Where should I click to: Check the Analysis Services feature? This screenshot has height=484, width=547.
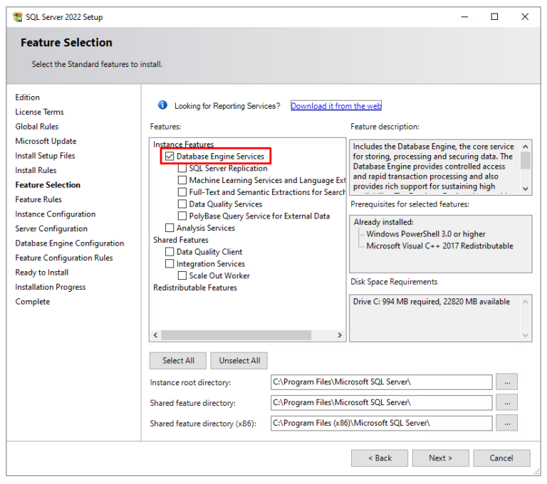click(170, 228)
